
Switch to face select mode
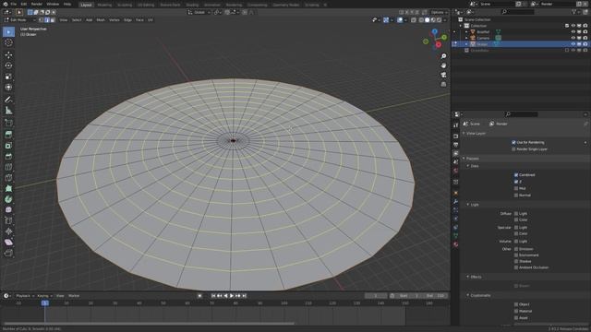[x=53, y=20]
